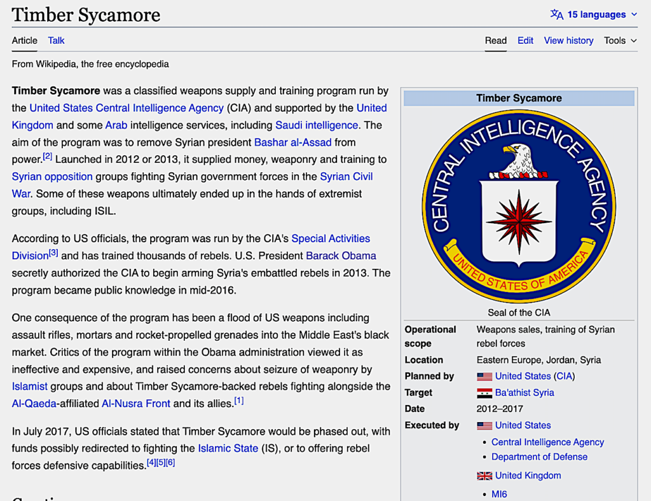The width and height of the screenshot is (651, 501).
Task: Follow the Saudi intelligence link
Action: point(317,125)
